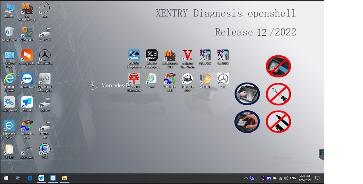Open the clock showing 2:23 PM
Viewport: 363px width, 184px height.
[305, 178]
